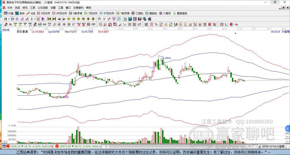Screen dimensions: 290x155
Task: Click the 日K线 label above the chart
Action: tap(6, 29)
